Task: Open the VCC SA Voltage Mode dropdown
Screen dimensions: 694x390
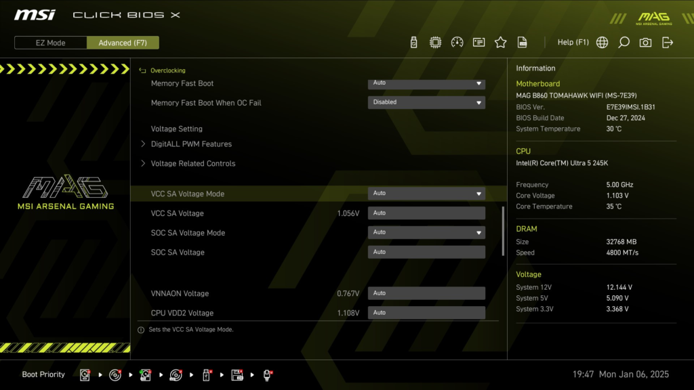Action: 426,193
